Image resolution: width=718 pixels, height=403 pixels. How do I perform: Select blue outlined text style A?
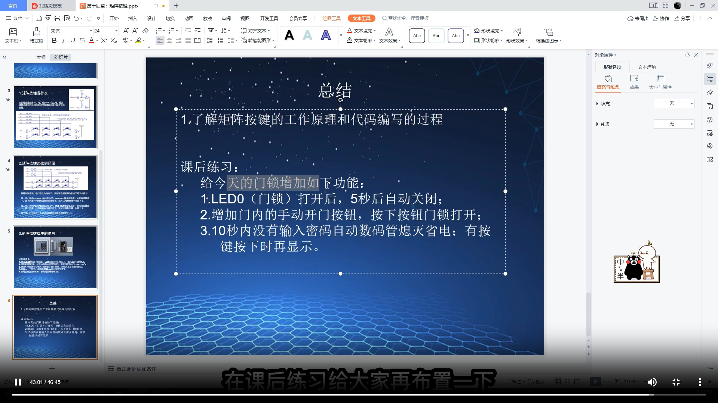[326, 35]
